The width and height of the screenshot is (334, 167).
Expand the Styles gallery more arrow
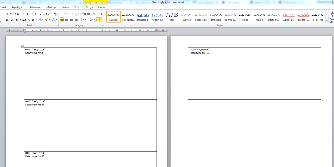click(x=328, y=21)
